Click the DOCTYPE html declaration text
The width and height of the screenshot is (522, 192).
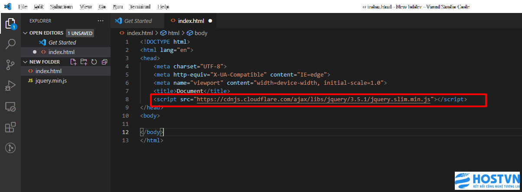[x=165, y=42]
